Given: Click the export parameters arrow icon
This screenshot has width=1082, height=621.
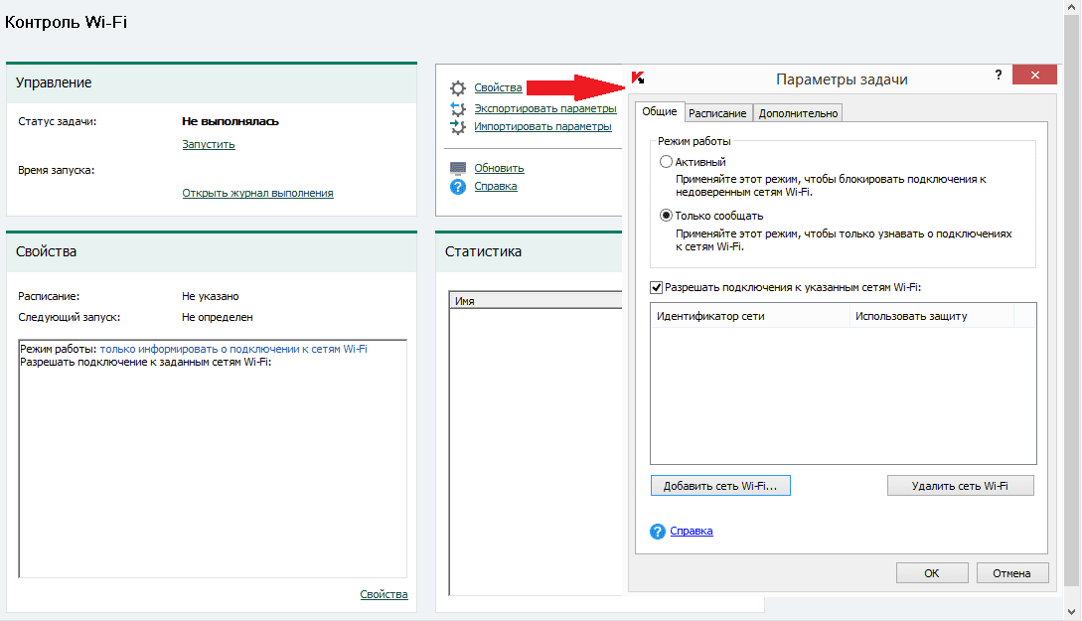Looking at the screenshot, I should (x=458, y=109).
